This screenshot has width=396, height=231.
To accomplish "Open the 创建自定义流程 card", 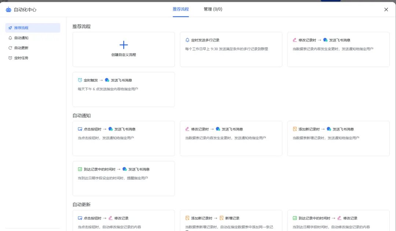I will (124, 49).
